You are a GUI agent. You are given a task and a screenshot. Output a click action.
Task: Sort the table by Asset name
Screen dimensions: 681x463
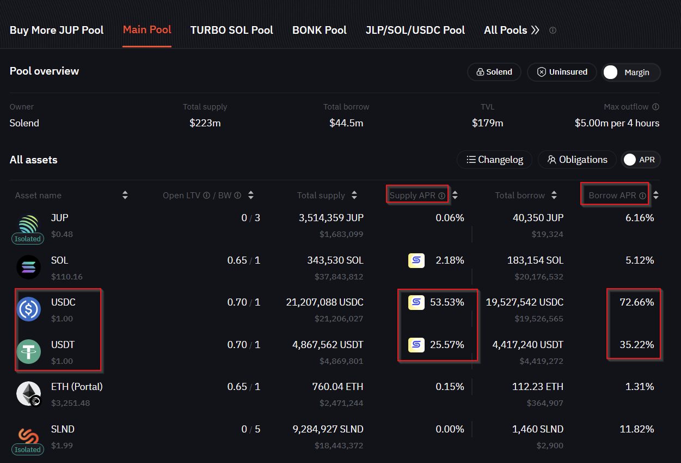coord(125,195)
